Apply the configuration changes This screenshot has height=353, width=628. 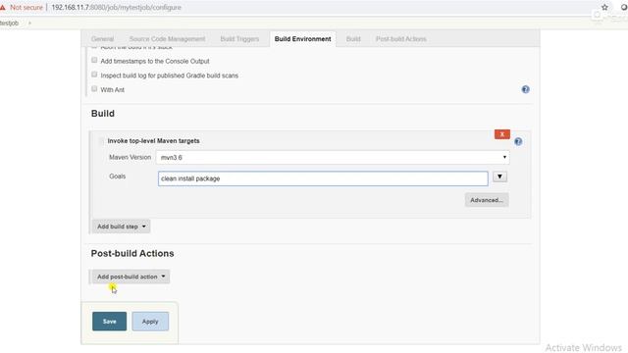coord(150,322)
